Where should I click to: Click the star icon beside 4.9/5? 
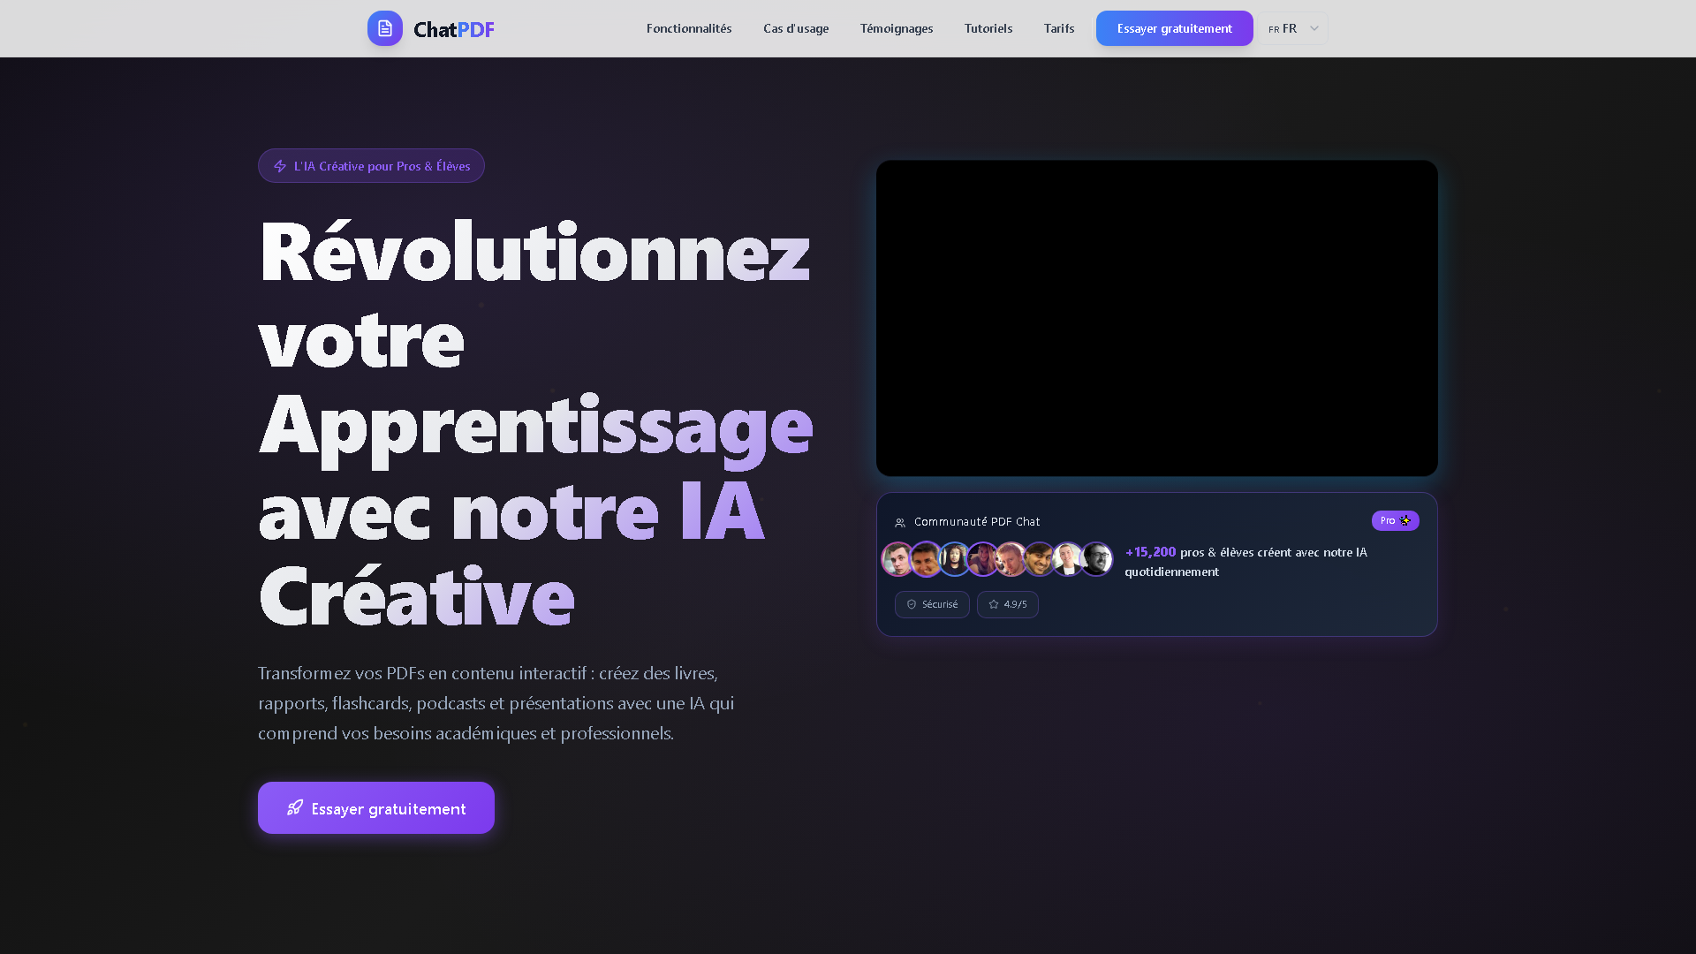click(994, 604)
